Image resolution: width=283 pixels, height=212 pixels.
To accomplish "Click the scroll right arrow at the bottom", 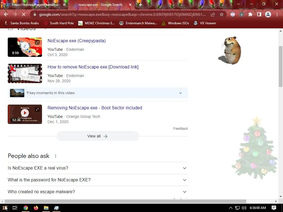I will 276,201.
